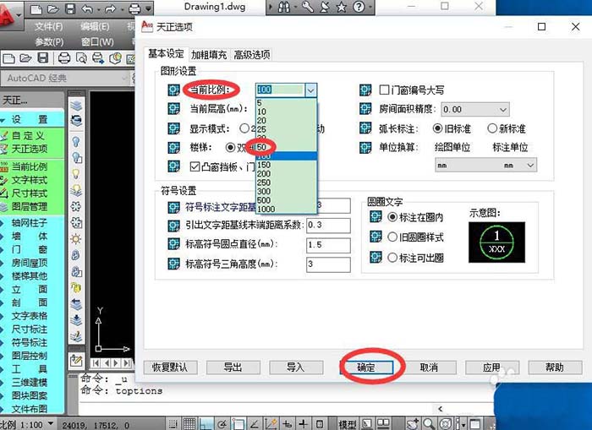The width and height of the screenshot is (592, 430).
Task: Click the star favorites icon in title bar
Action: pos(342,7)
